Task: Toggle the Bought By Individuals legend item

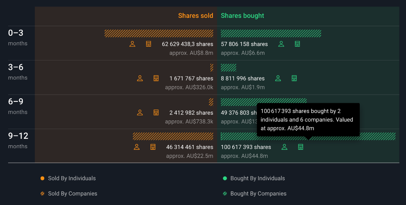Action: pos(254,178)
